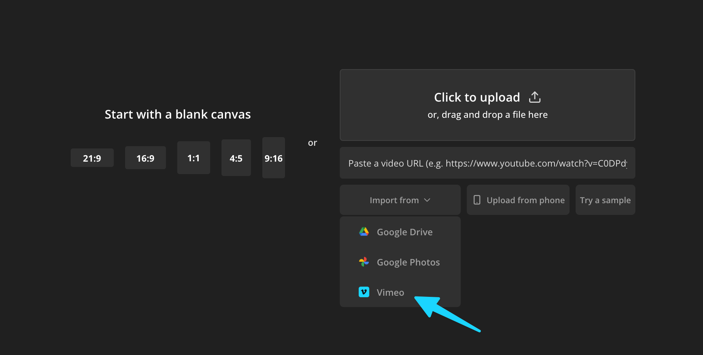Toggle the Import from dropdown label
The image size is (703, 355).
pos(394,200)
